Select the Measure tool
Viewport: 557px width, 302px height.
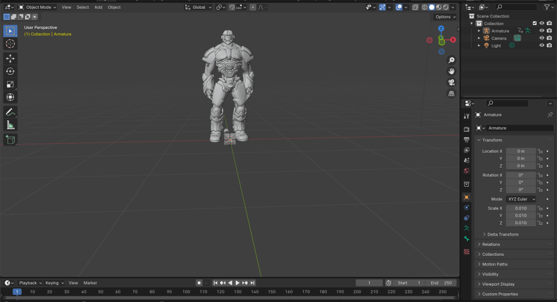tap(10, 125)
